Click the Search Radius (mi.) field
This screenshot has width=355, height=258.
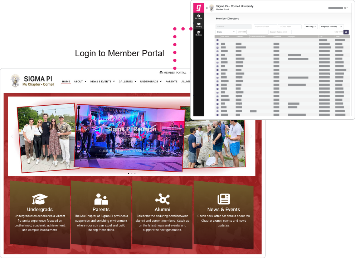280,32
